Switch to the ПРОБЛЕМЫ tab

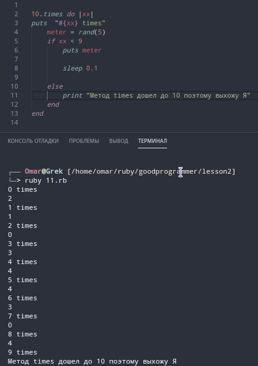coord(84,141)
